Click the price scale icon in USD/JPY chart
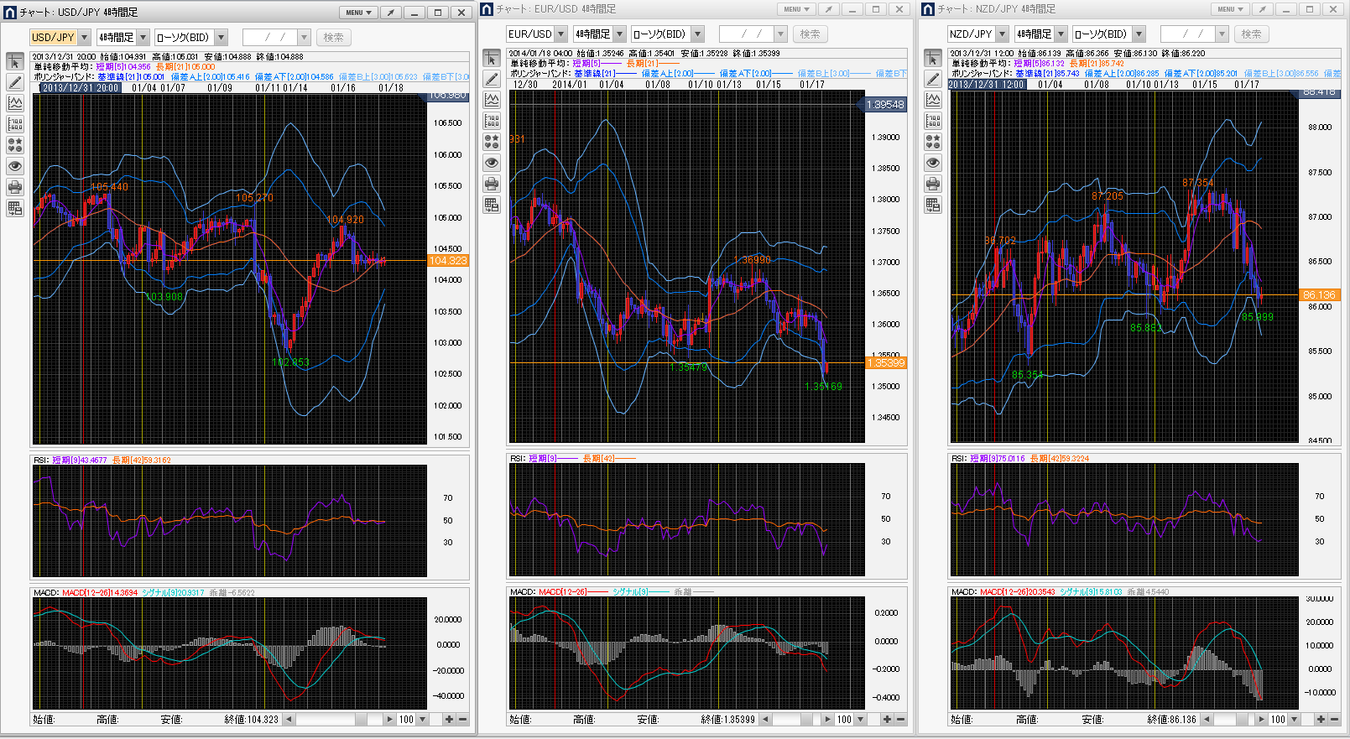The image size is (1350, 739). coord(15,124)
